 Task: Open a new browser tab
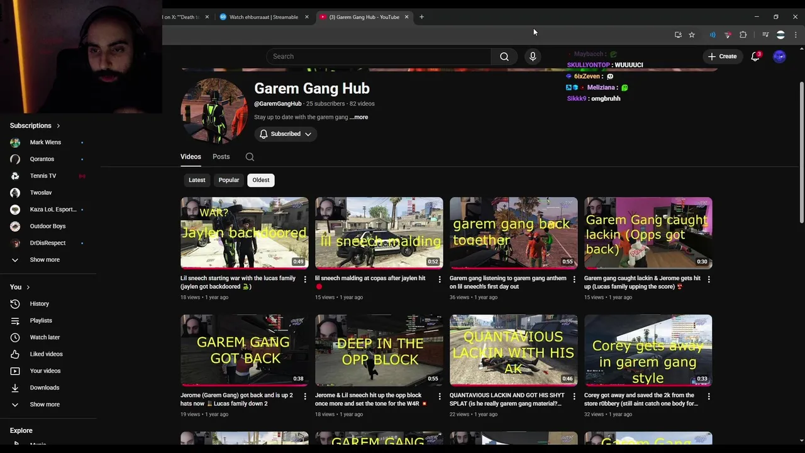pos(421,17)
